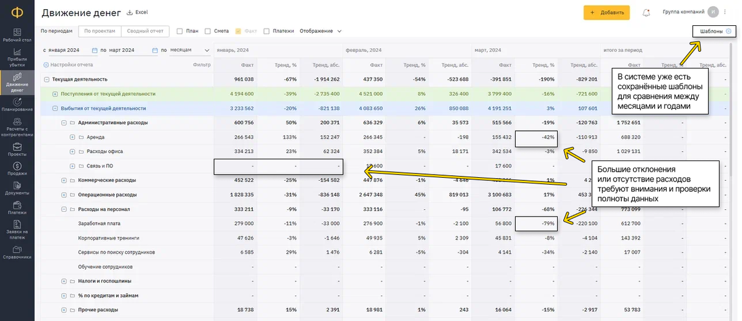Open the Шаблоны templates button
Screen dimensions: 742x321
(x=715, y=31)
